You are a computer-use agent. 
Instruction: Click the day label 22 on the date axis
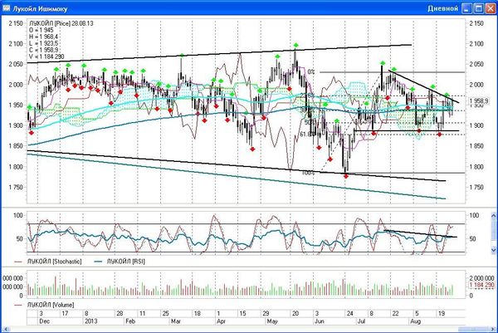tap(395, 313)
